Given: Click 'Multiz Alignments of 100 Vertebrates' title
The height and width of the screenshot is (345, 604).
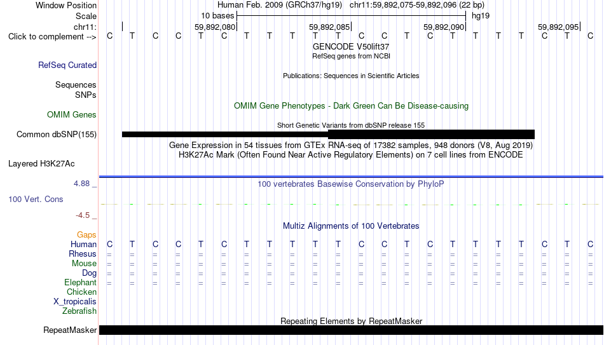Looking at the screenshot, I should pos(351,226).
